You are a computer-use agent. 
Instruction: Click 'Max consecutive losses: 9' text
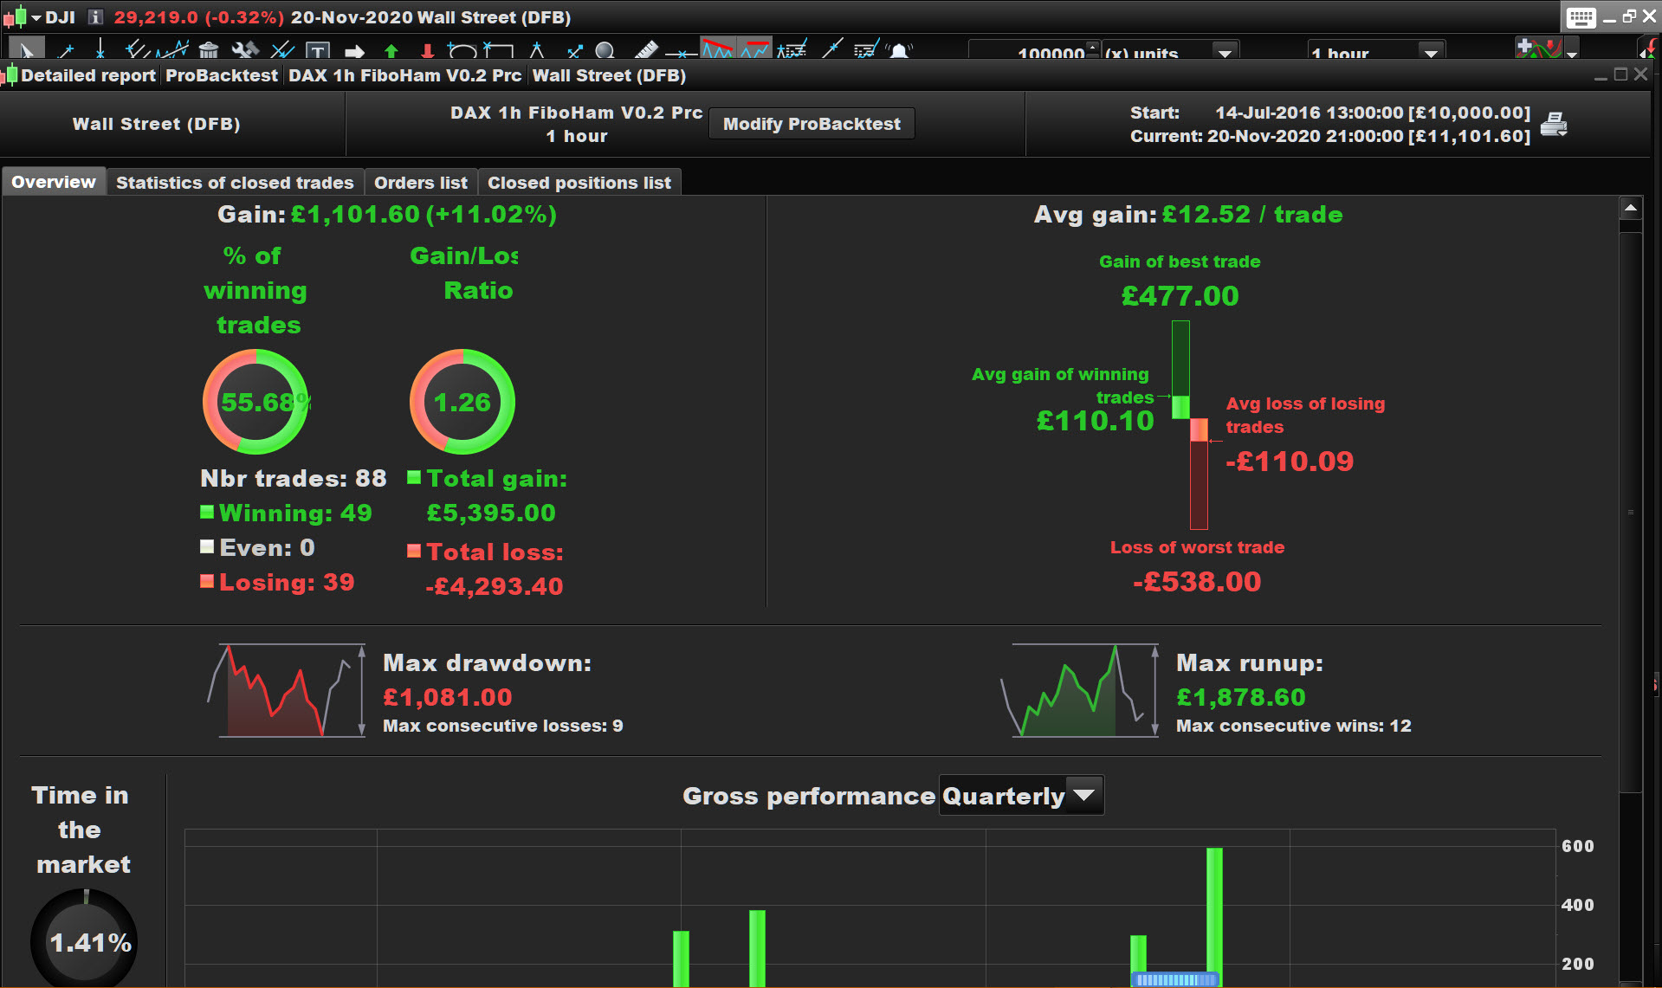503,726
